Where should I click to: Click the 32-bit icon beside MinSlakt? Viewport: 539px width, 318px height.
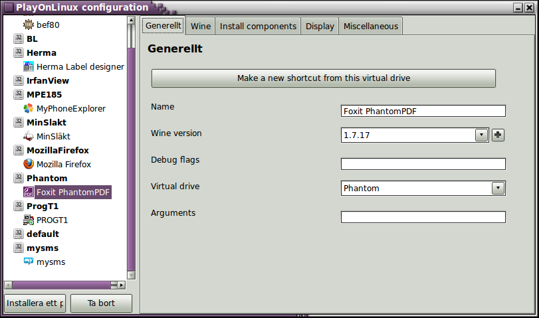[19, 122]
